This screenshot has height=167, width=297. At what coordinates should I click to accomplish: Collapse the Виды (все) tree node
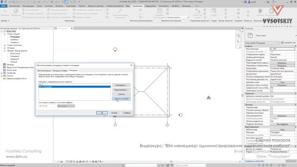[x=1, y=31]
